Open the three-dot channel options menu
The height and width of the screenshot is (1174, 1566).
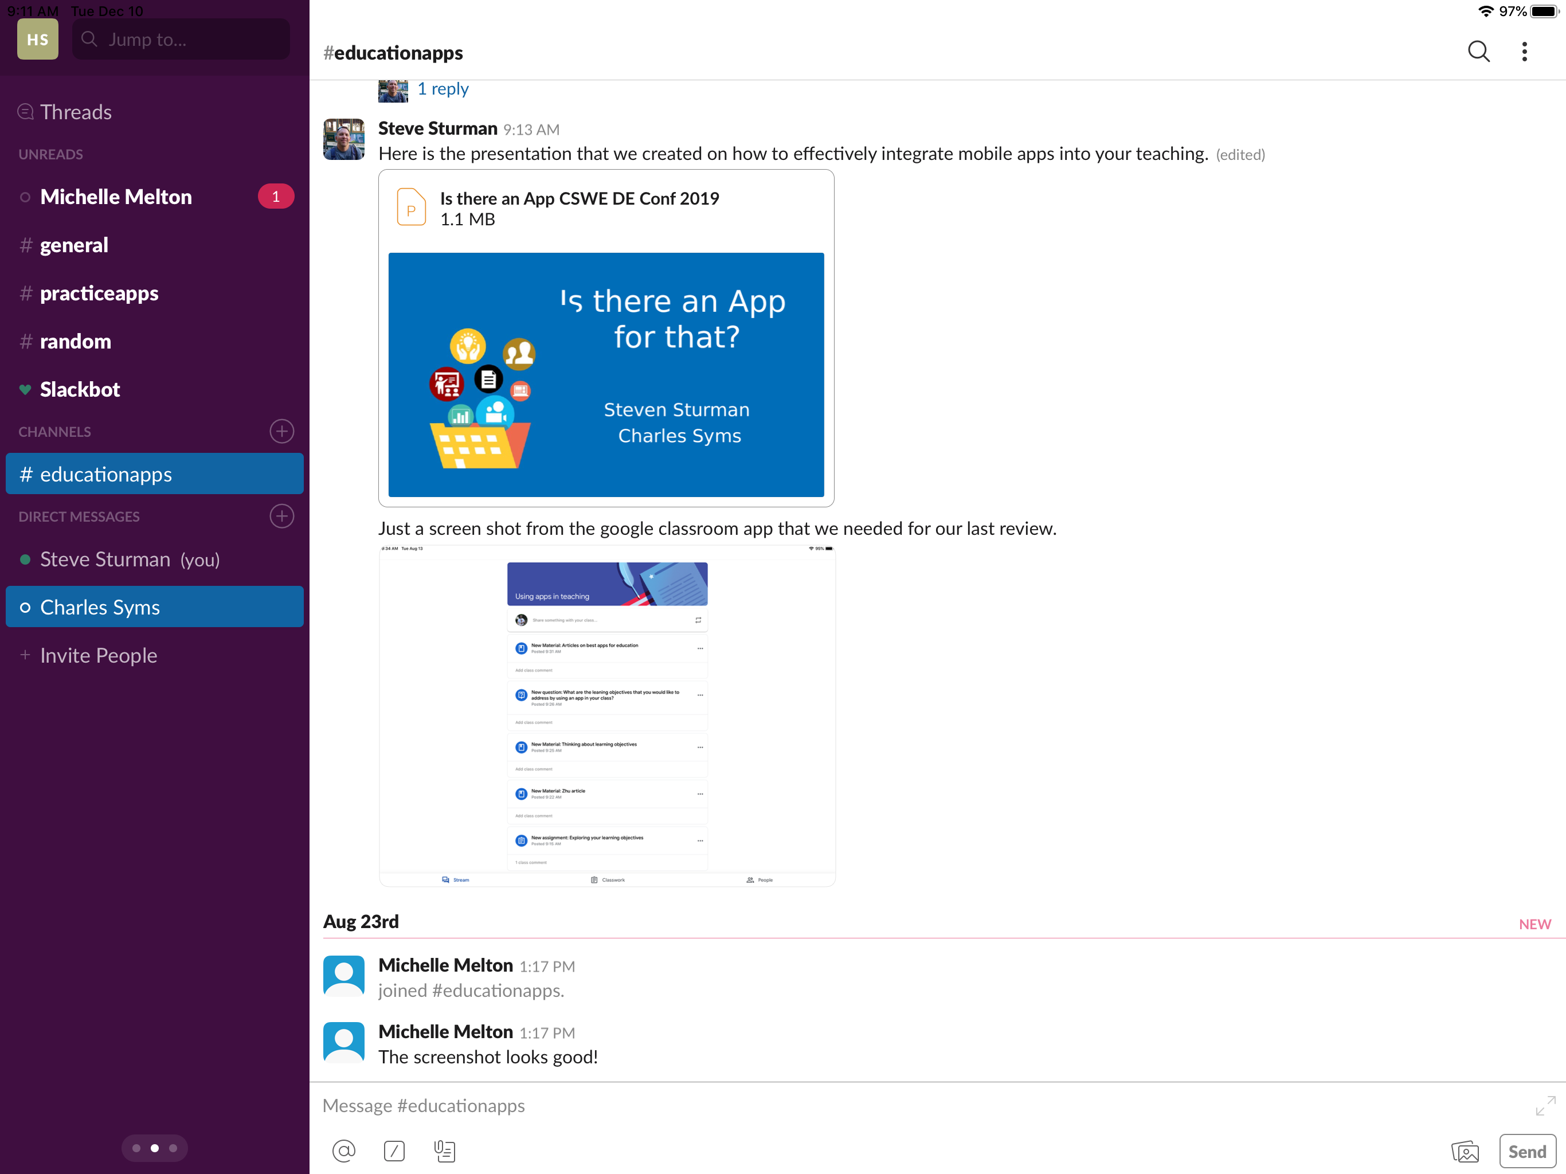(x=1524, y=52)
